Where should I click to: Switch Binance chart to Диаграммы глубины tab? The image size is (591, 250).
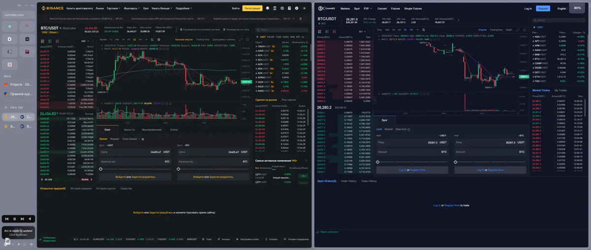point(224,39)
